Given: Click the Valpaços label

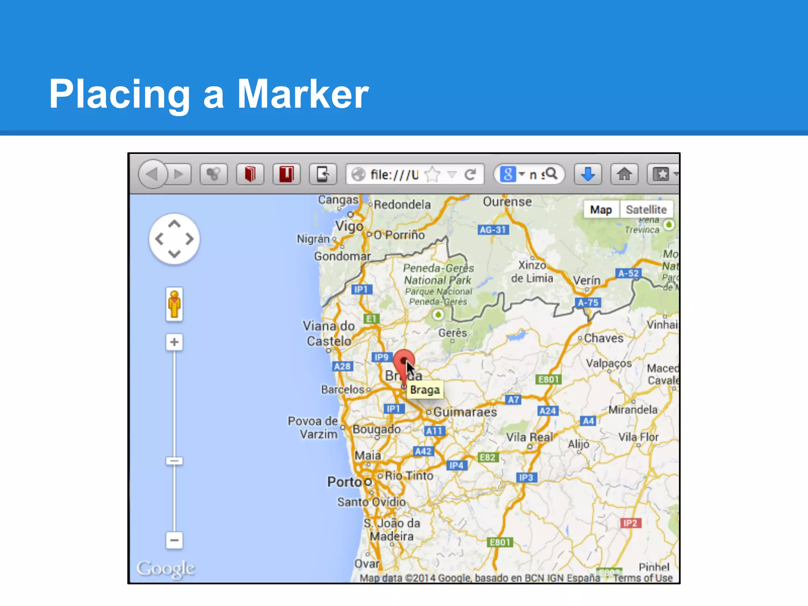Looking at the screenshot, I should click(x=609, y=363).
